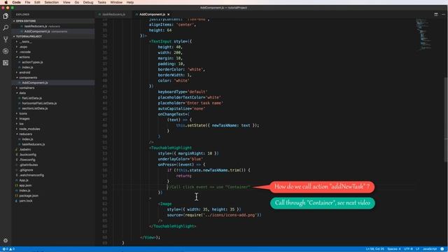Open the Tasks menu
The width and height of the screenshot is (448, 252).
pos(101,2)
